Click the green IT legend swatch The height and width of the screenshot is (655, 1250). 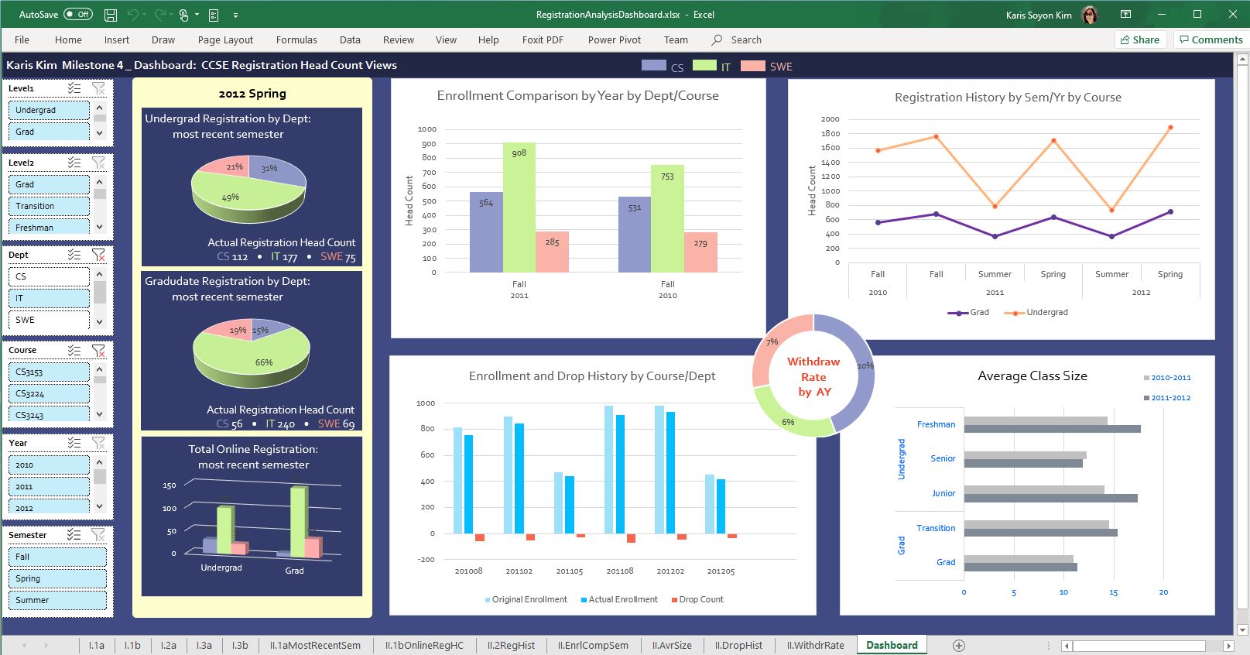tap(704, 66)
